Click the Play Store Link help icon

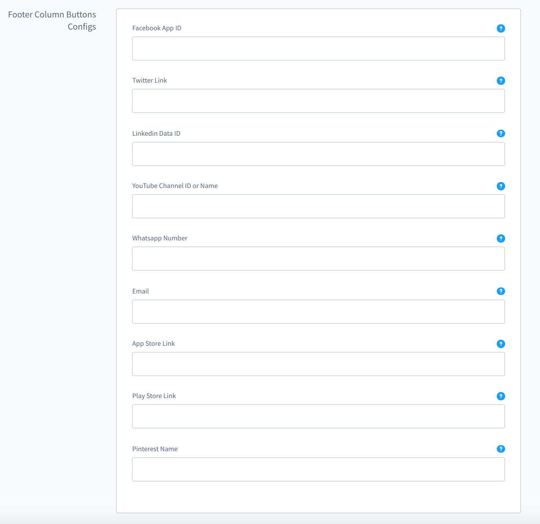pyautogui.click(x=501, y=396)
